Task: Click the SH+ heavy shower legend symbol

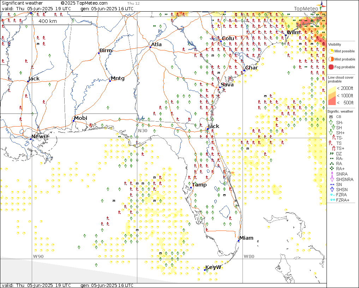Action: [x=331, y=133]
